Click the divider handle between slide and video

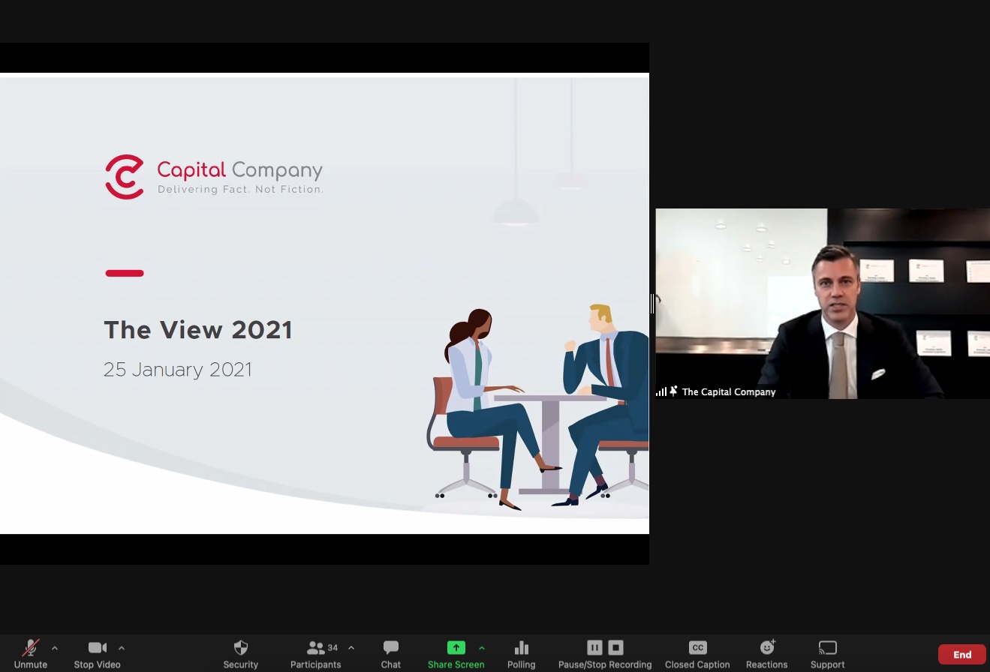[652, 304]
